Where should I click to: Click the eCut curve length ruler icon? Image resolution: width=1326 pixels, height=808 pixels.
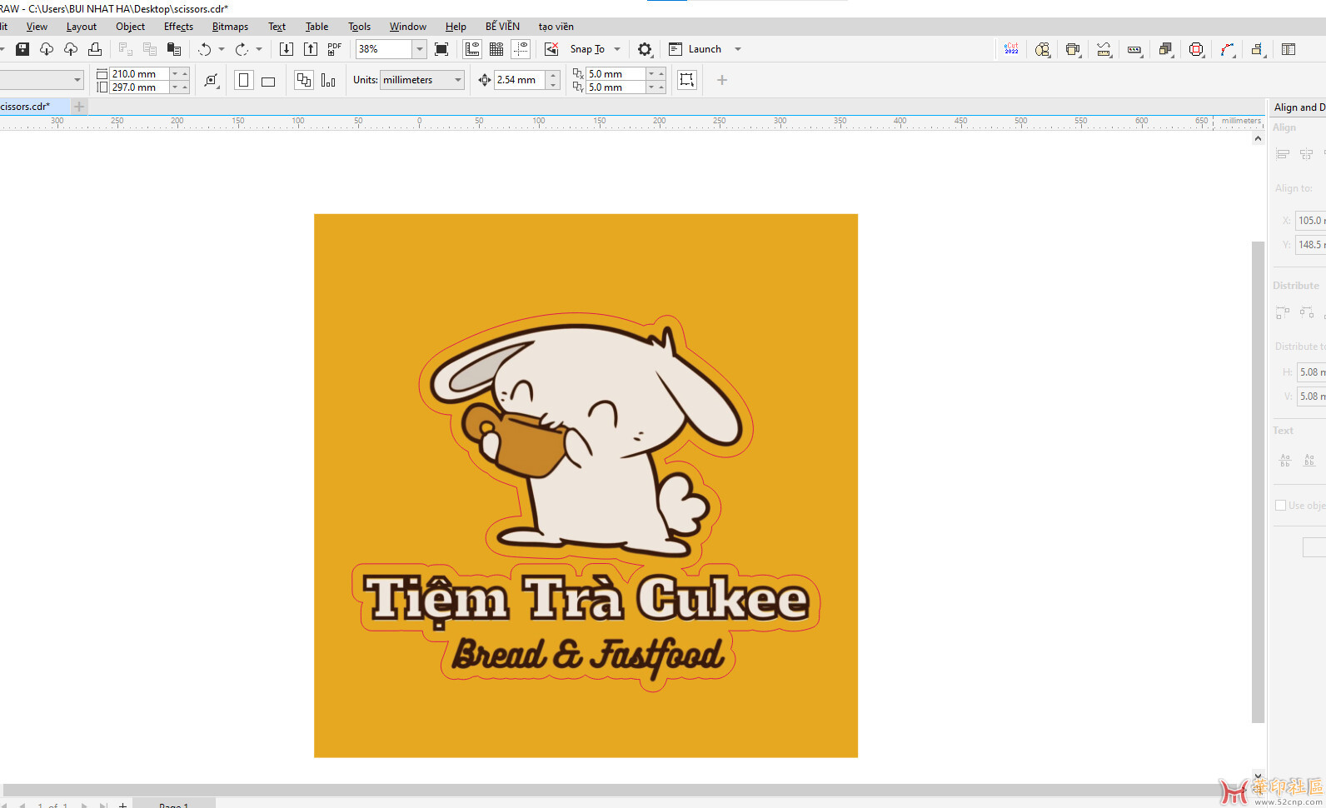[1104, 49]
